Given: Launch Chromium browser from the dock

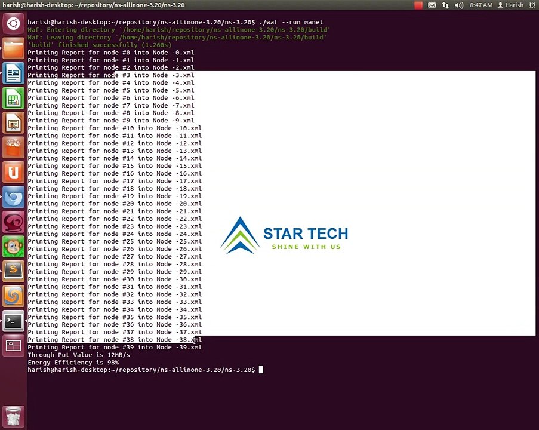Looking at the screenshot, I should (x=13, y=197).
